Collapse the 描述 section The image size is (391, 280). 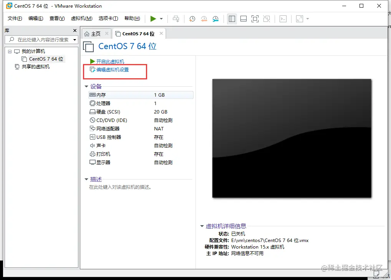(x=86, y=180)
